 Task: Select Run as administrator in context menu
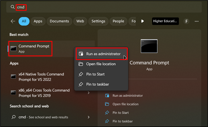[103, 54]
